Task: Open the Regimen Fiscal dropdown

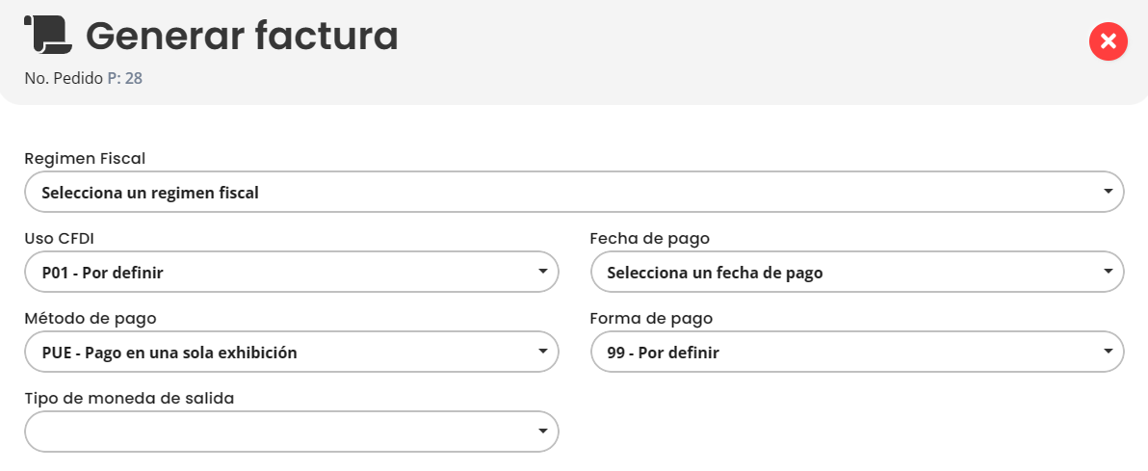Action: (x=573, y=192)
